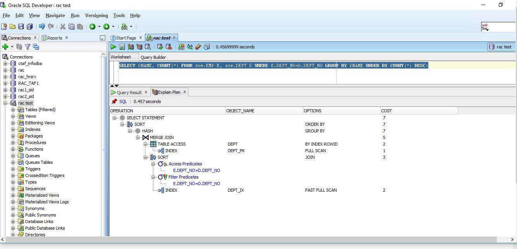Click the ask Tom search field

(498, 27)
